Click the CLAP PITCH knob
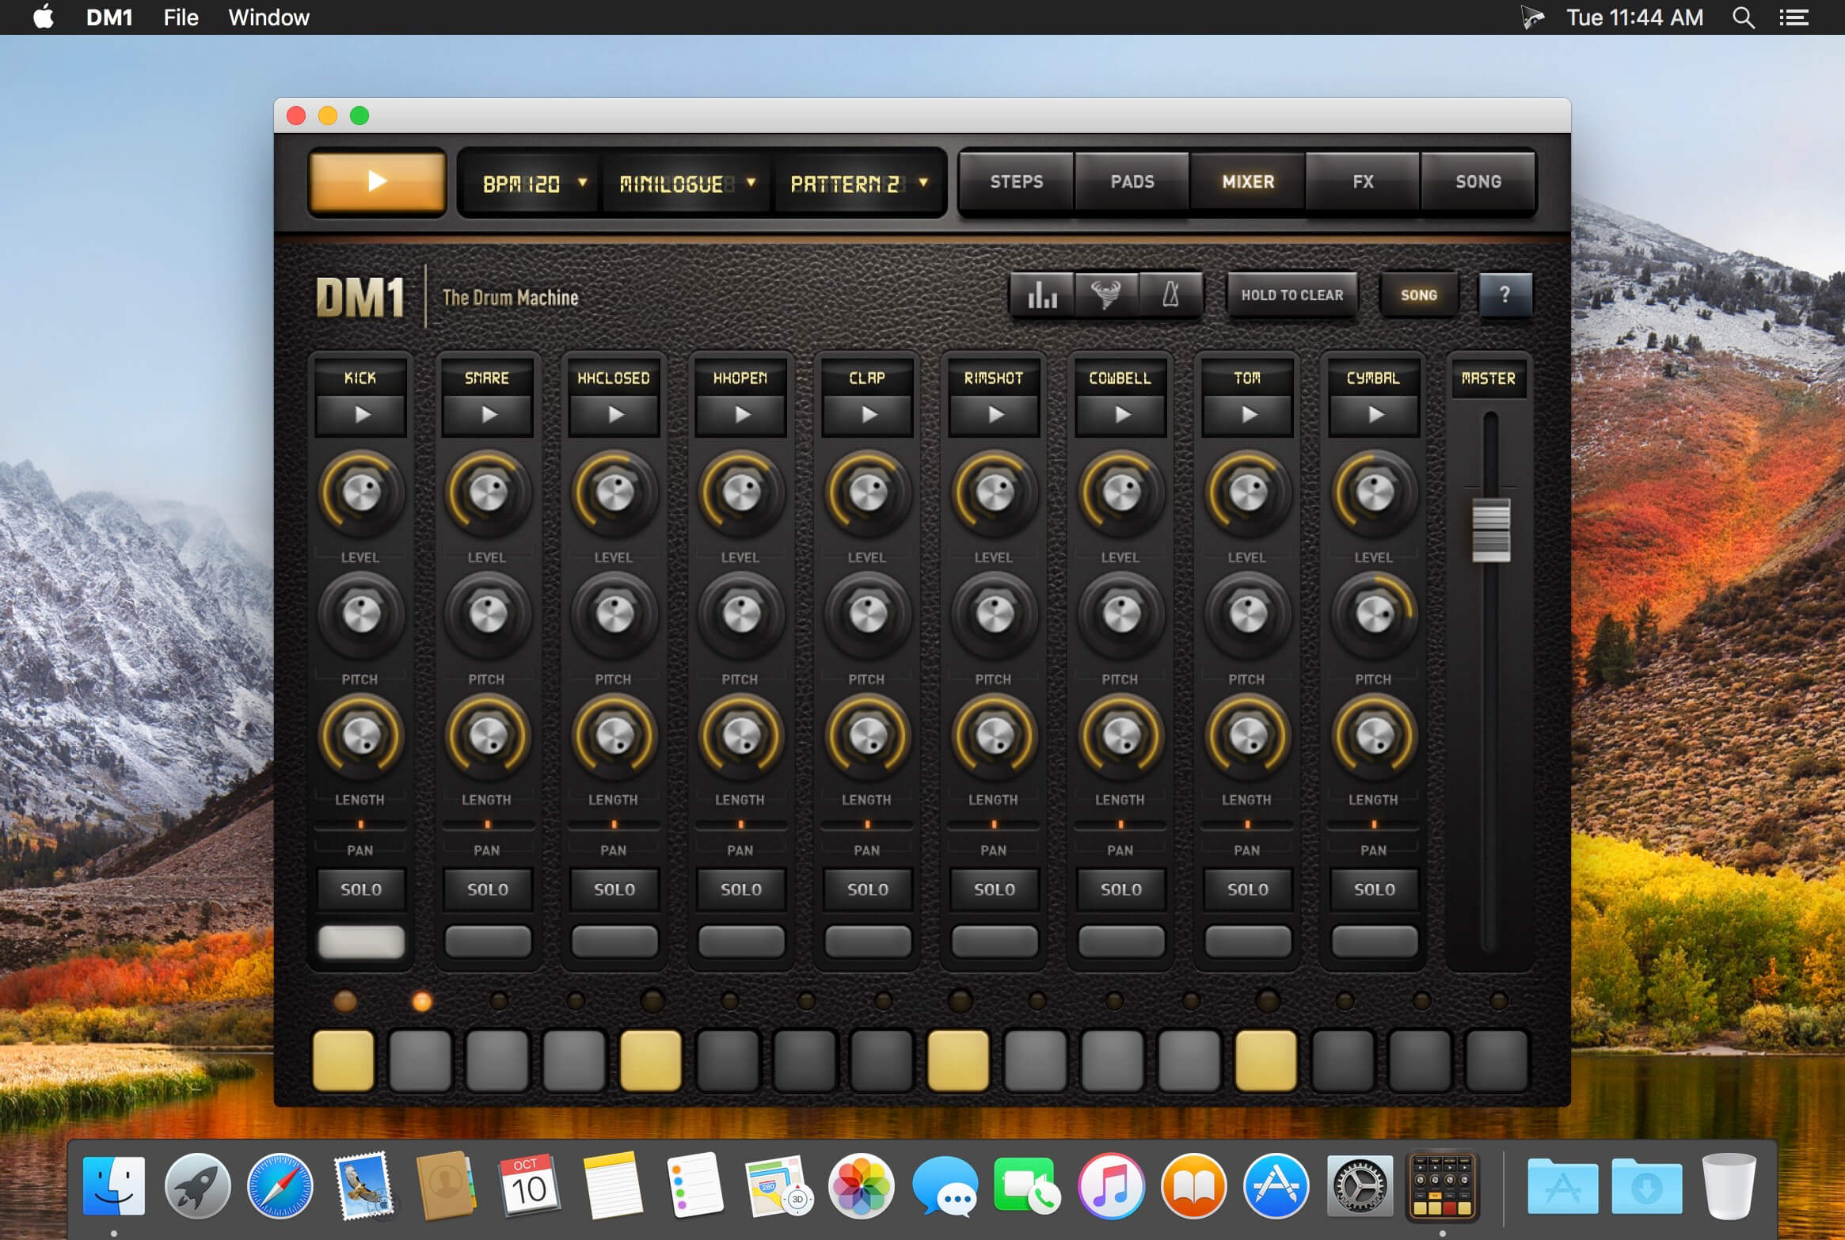 pos(868,614)
